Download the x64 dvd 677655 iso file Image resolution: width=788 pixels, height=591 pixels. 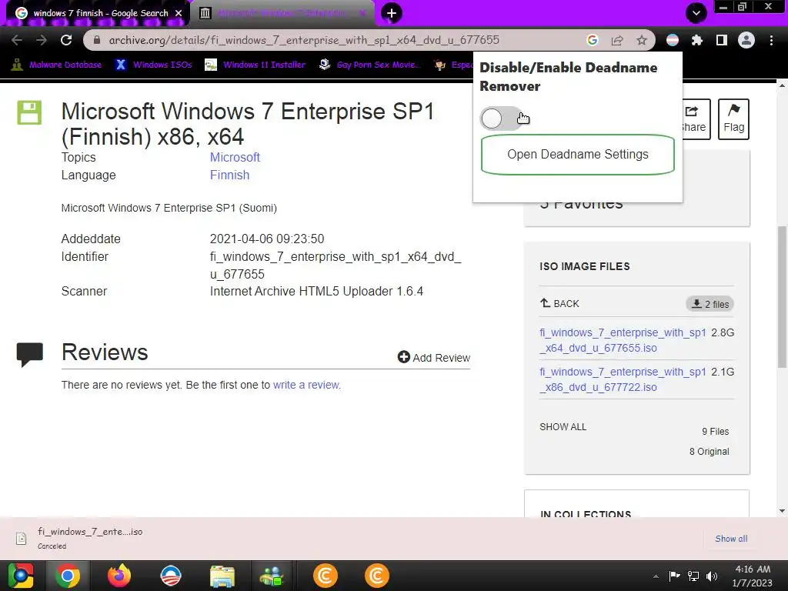(x=623, y=340)
